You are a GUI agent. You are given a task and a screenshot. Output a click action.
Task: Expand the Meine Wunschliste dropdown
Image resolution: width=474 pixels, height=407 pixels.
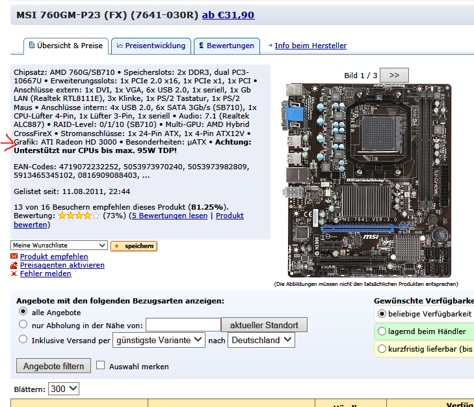pyautogui.click(x=59, y=246)
